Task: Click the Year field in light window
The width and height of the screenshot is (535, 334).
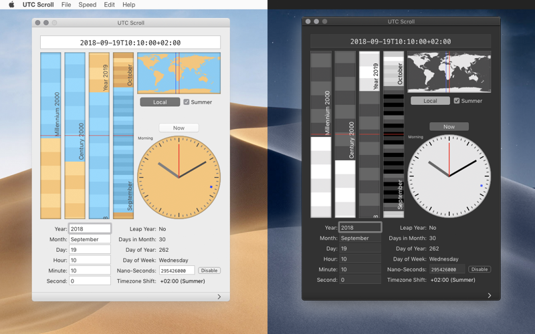Action: [90, 228]
